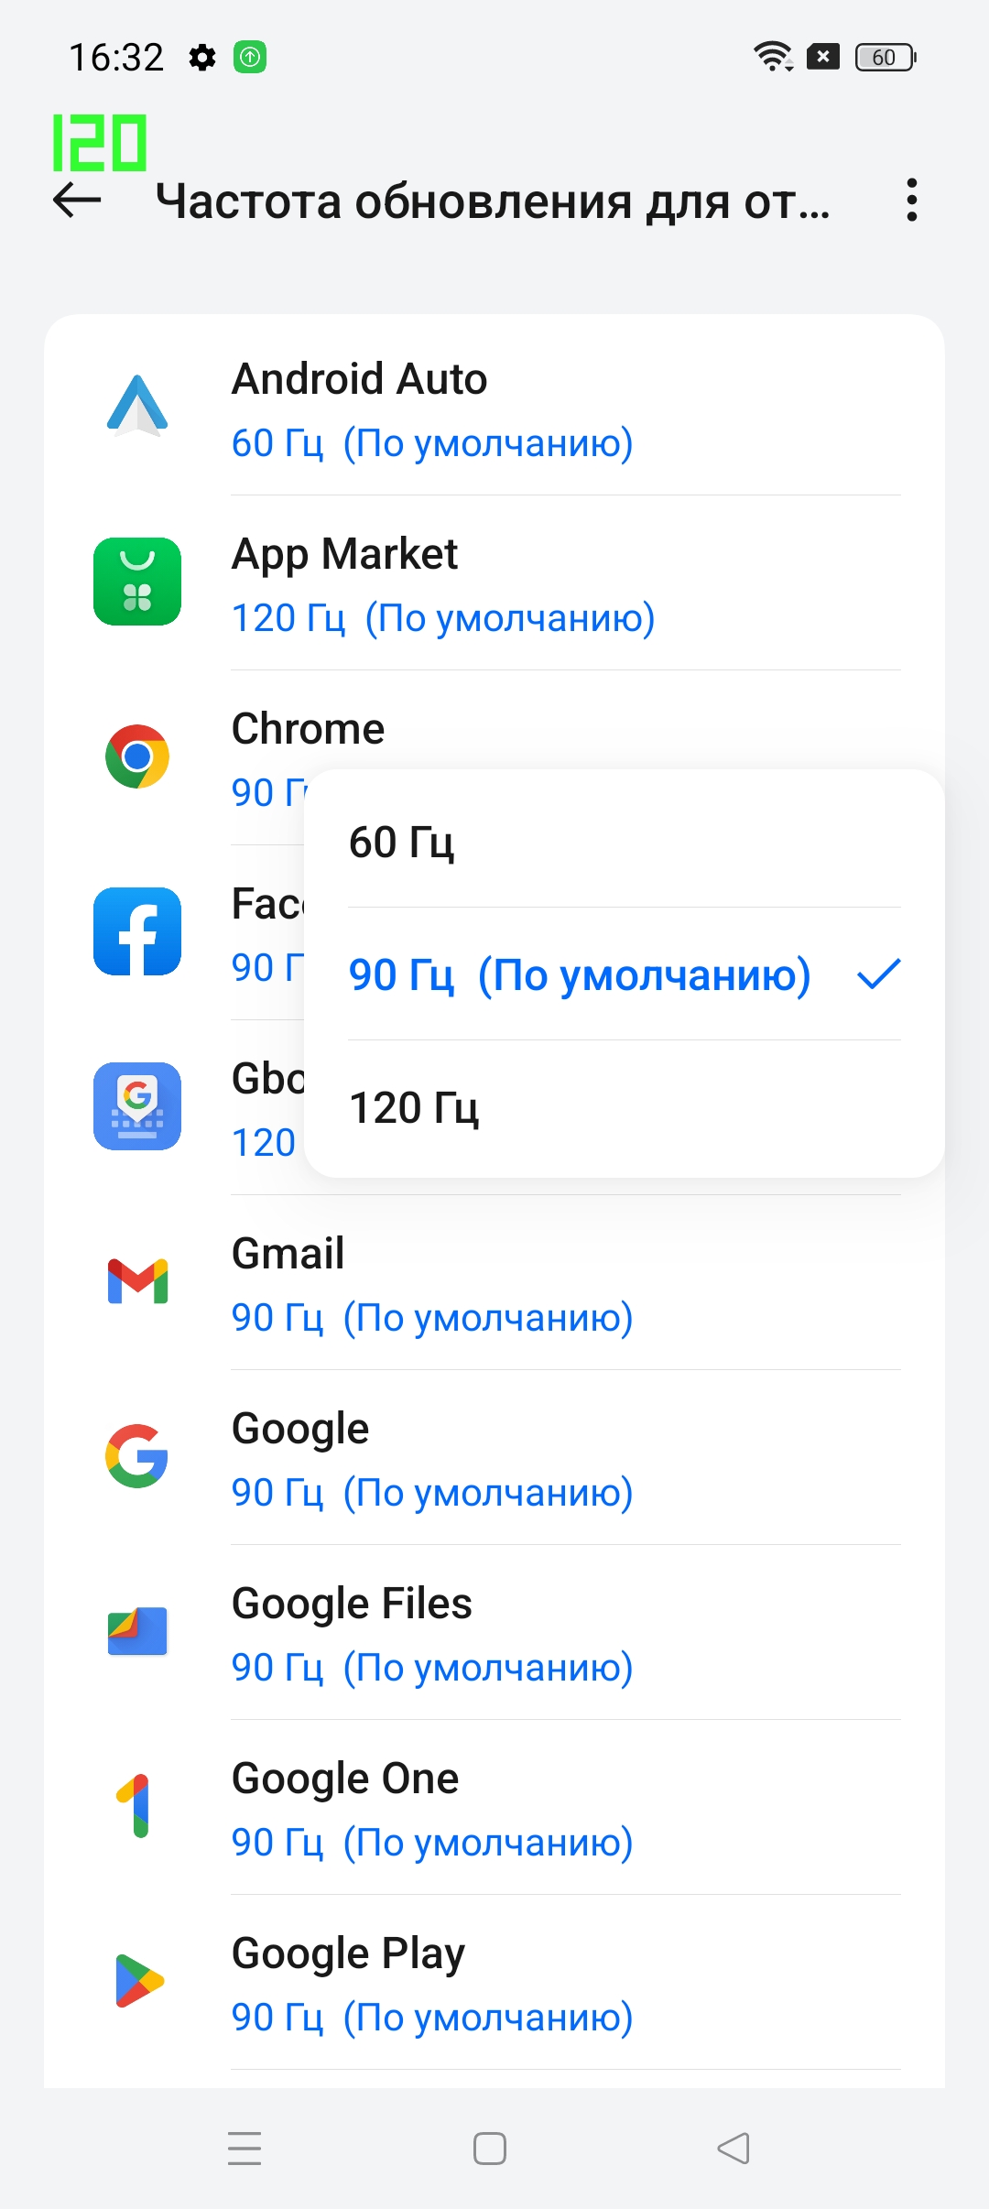
Task: Tap the back arrow icon
Action: point(77,200)
